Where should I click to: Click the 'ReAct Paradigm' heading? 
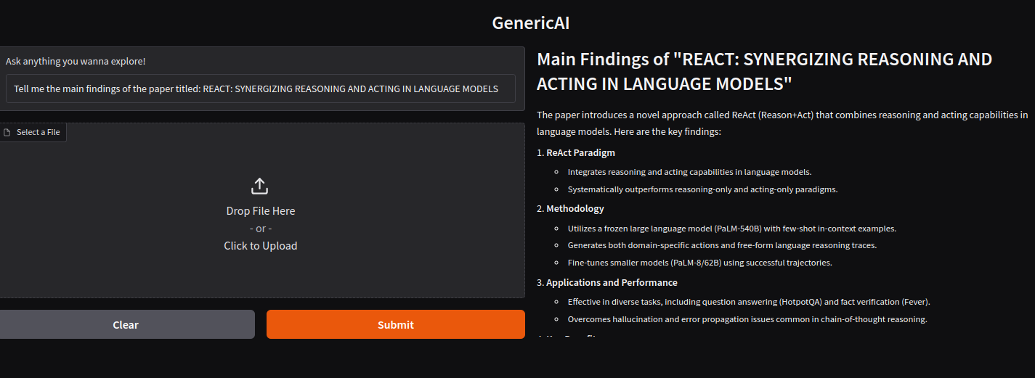[580, 152]
